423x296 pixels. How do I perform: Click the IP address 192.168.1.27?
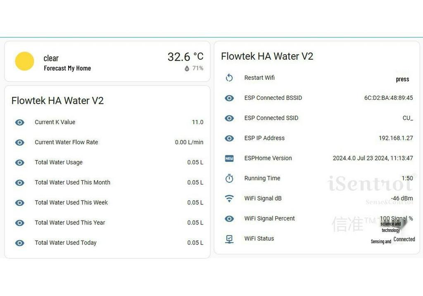[x=396, y=138]
